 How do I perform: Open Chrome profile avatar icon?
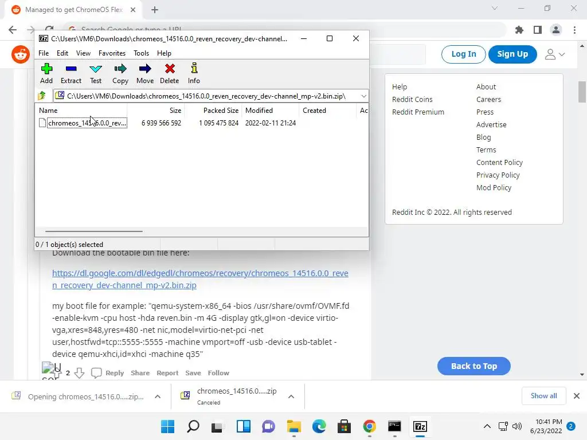pos(556,30)
